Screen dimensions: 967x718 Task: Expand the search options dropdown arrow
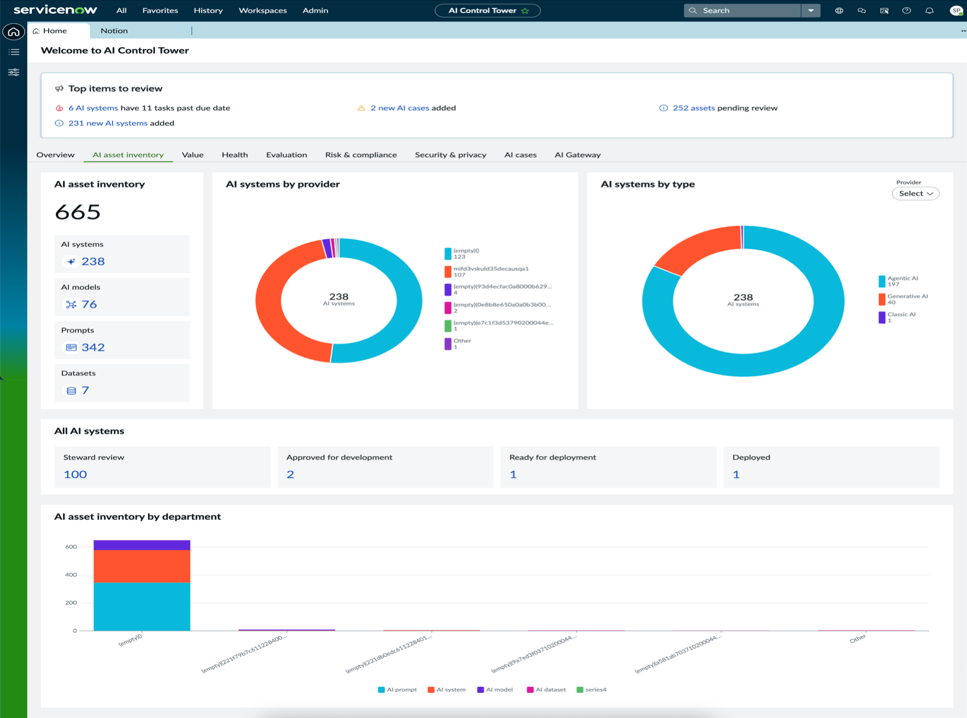tap(811, 11)
